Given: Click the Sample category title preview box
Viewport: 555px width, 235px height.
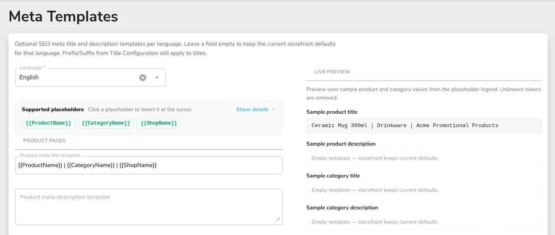Looking at the screenshot, I should [424, 190].
